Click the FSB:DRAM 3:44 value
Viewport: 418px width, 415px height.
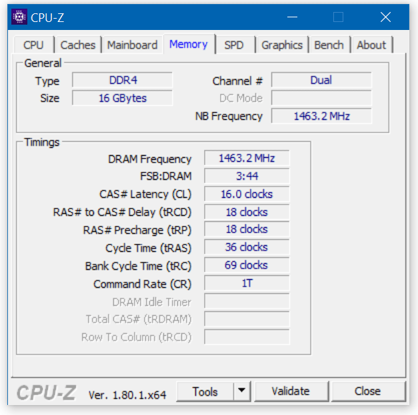tap(247, 176)
